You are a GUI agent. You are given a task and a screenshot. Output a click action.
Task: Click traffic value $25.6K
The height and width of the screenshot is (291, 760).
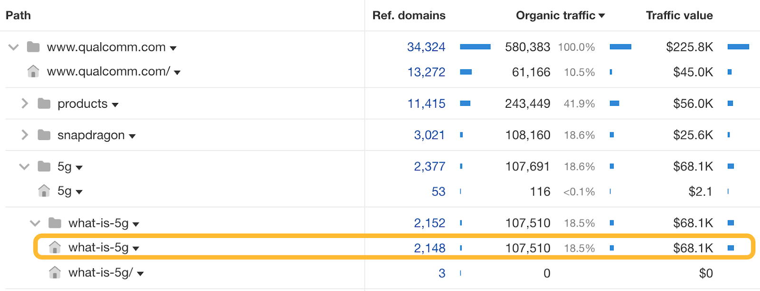coord(693,135)
